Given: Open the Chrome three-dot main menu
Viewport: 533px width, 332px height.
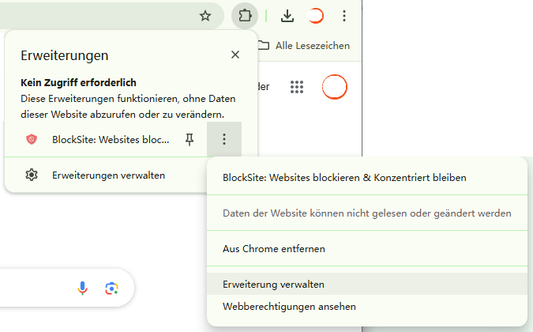Looking at the screenshot, I should coord(343,16).
